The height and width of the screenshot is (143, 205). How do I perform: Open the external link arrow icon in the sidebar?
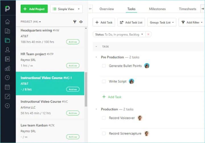tap(7, 96)
